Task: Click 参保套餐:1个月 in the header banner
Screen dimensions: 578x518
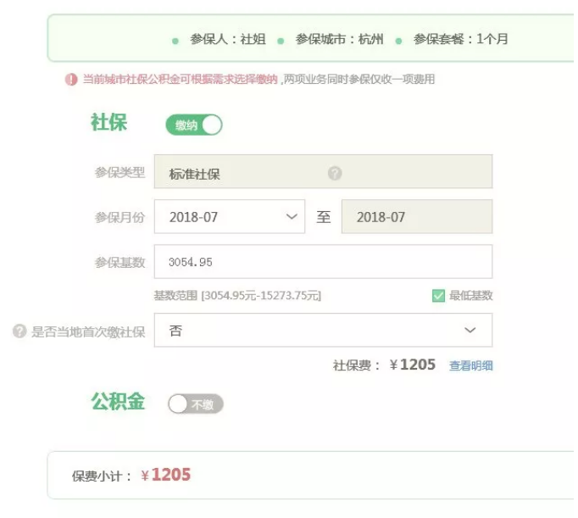Action: 460,39
